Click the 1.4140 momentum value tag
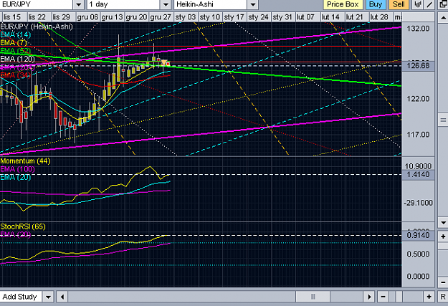This screenshot has height=306, width=448. click(x=419, y=175)
